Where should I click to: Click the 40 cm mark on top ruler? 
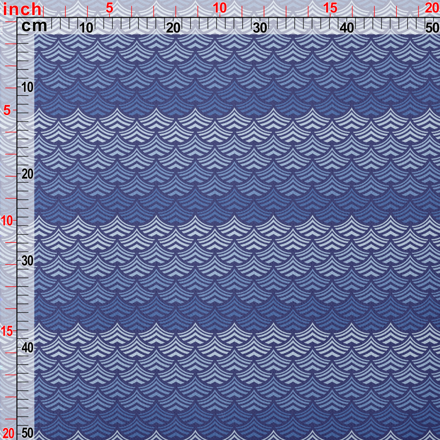[x=347, y=28]
